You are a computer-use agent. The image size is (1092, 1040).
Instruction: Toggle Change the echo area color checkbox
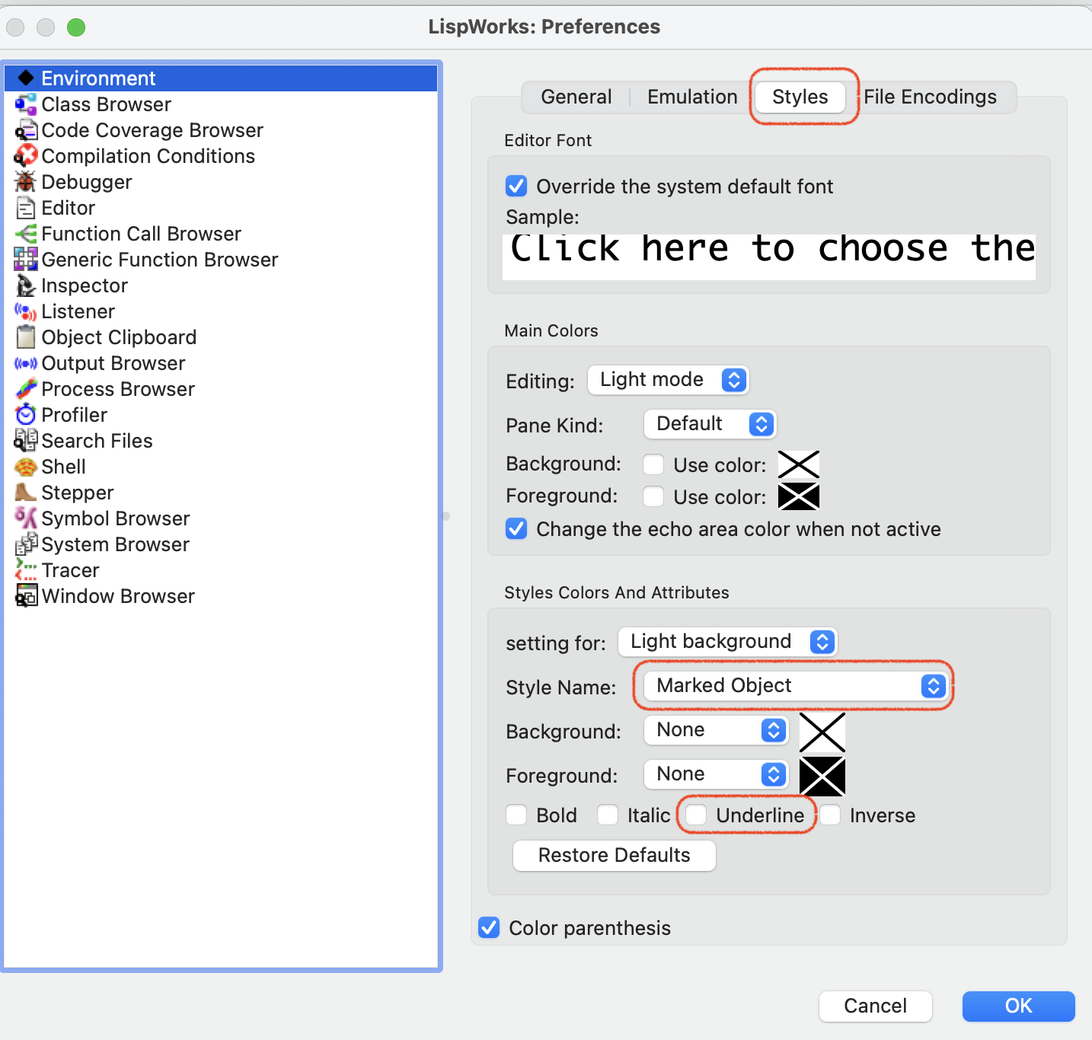516,528
